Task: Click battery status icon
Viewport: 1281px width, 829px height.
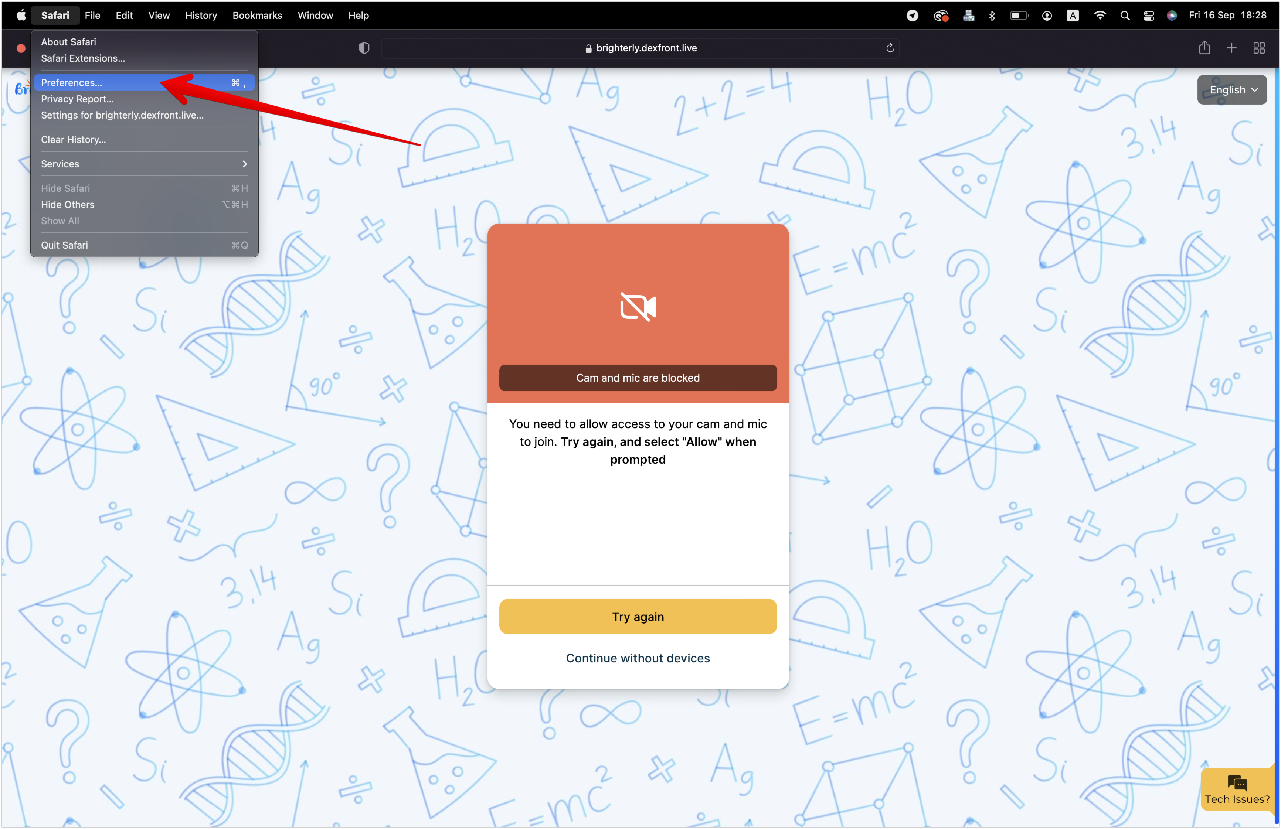Action: 1019,16
